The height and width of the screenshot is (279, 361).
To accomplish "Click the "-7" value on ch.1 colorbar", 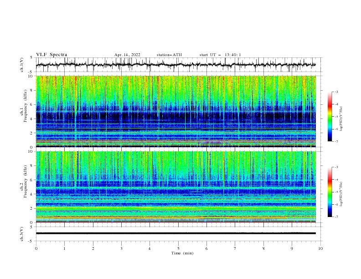I will tap(336, 141).
